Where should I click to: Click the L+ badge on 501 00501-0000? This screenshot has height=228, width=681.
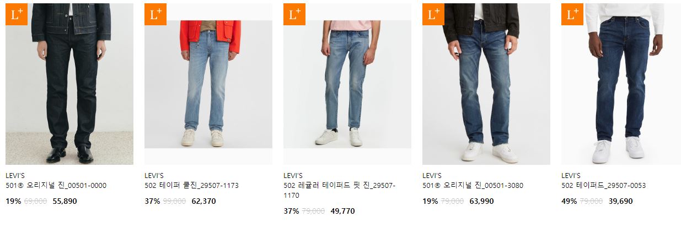coord(17,14)
